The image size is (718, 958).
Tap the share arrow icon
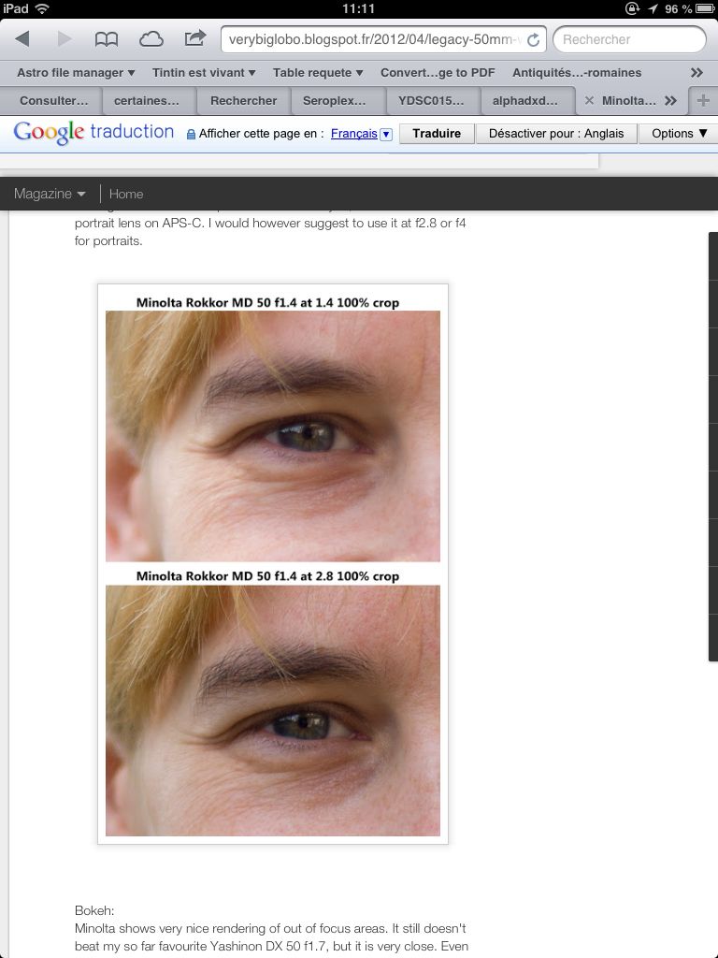tap(194, 38)
